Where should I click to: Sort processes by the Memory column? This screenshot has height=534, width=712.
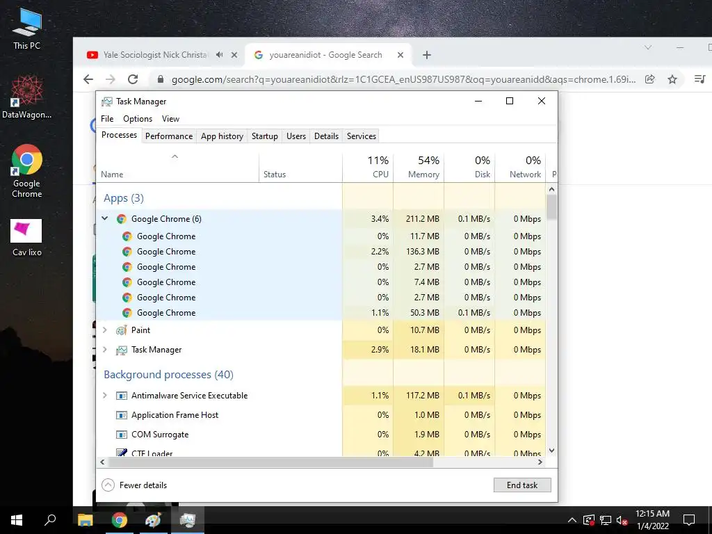pyautogui.click(x=419, y=168)
